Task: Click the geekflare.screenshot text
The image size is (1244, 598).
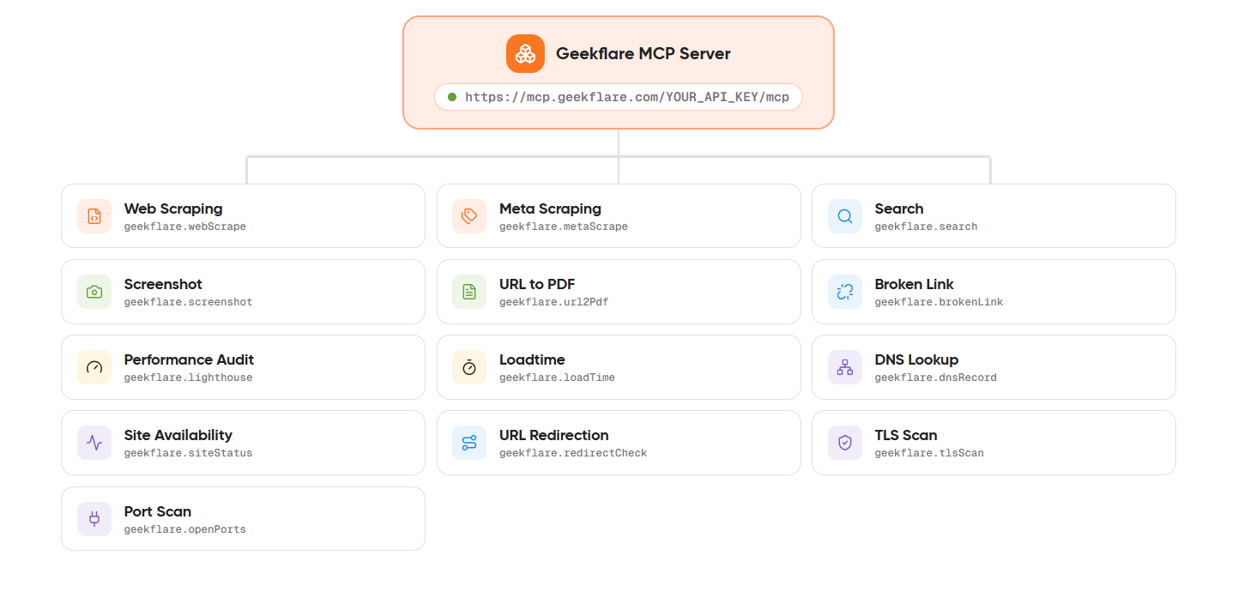Action: pyautogui.click(x=189, y=302)
